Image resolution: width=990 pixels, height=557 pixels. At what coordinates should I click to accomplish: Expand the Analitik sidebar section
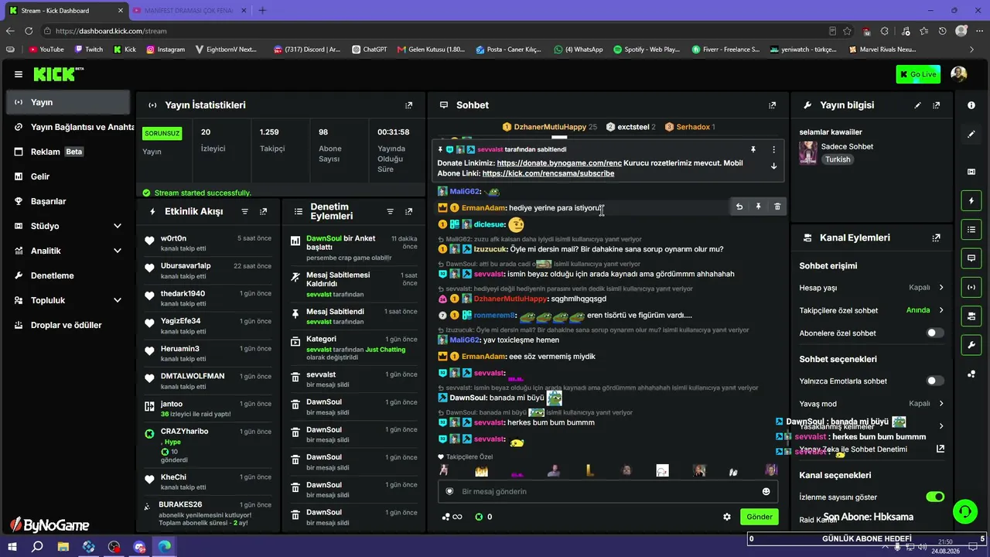click(118, 251)
